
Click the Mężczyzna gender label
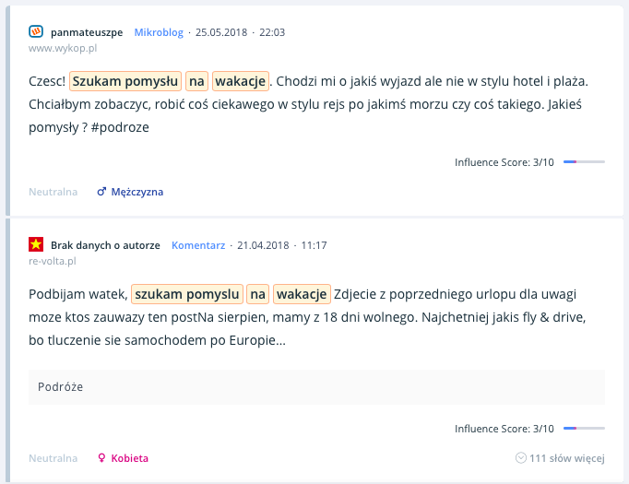(136, 192)
